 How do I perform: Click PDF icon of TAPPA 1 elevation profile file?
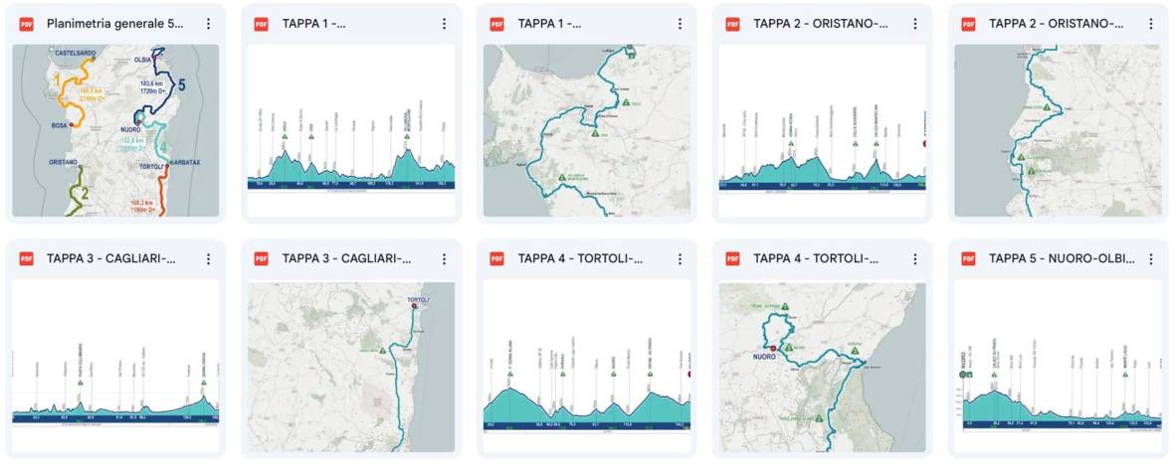click(x=262, y=24)
